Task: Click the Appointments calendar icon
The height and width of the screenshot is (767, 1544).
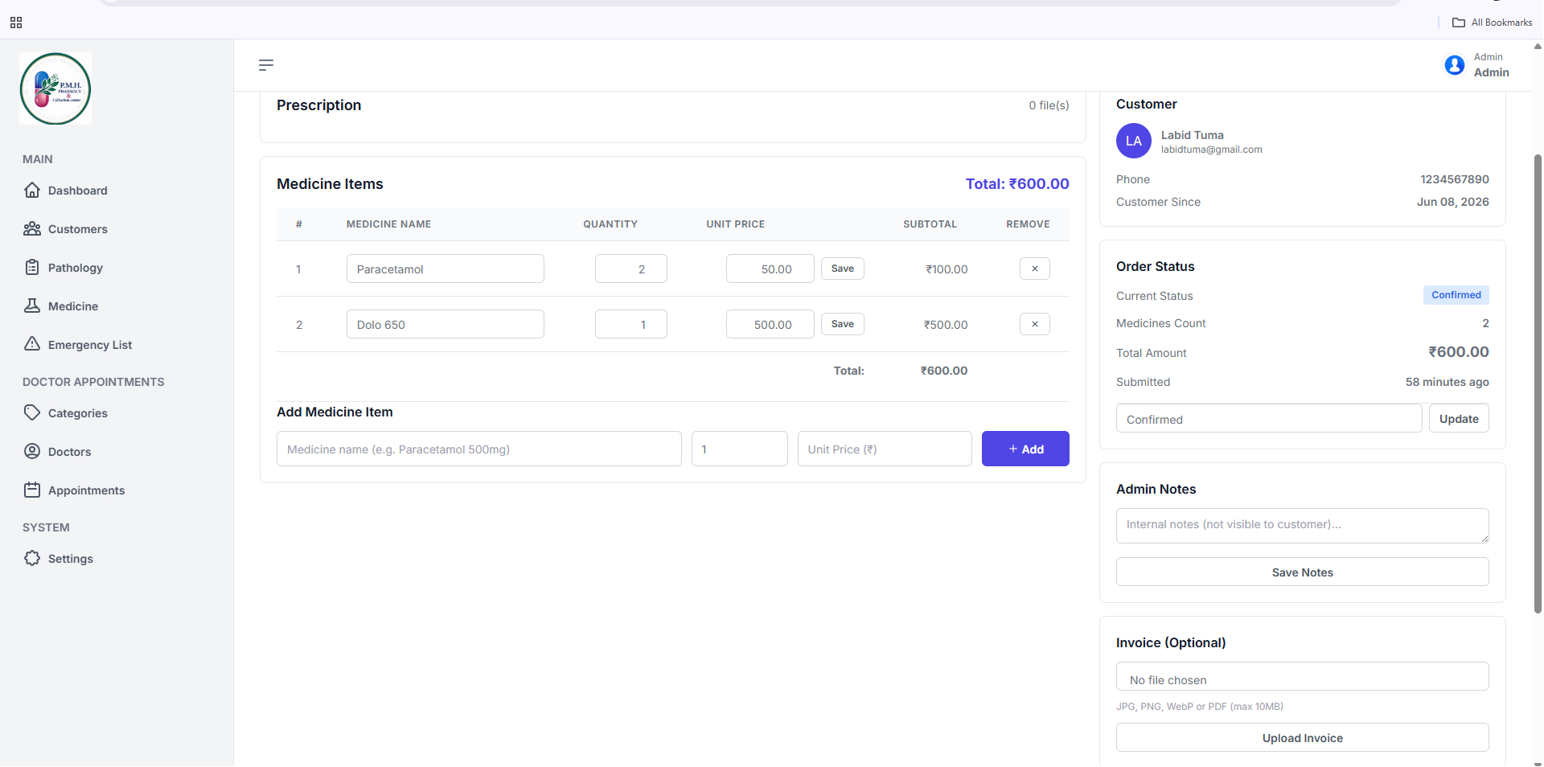Action: click(32, 490)
